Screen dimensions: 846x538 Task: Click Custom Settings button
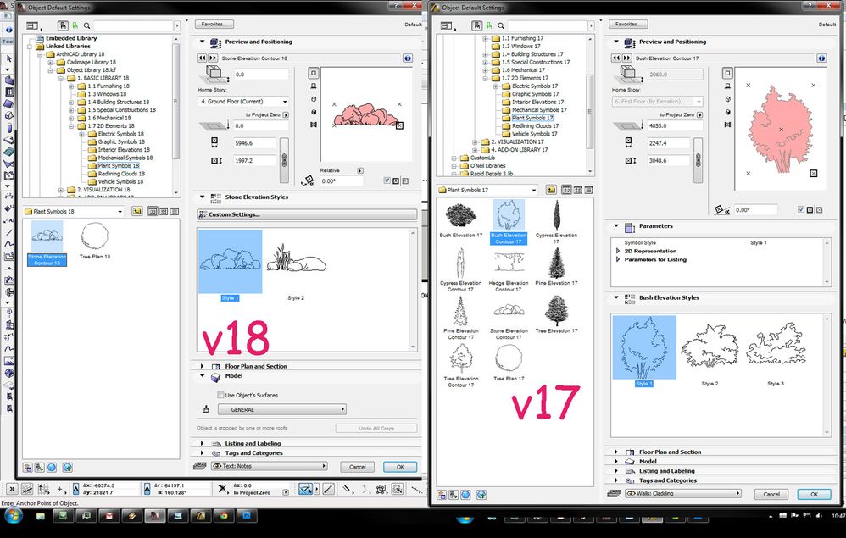coord(307,214)
